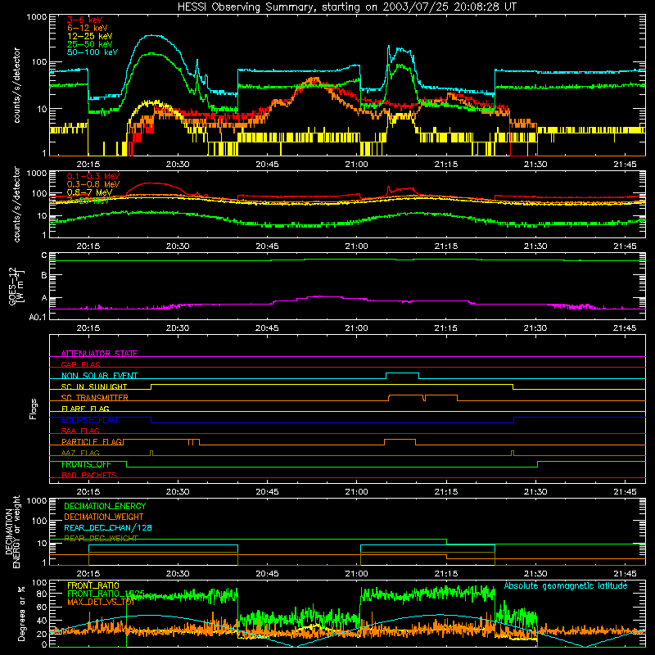This screenshot has width=655, height=655.
Task: Click the 'DECIMATION ENERGY or weight' axis title
Action: coord(12,531)
